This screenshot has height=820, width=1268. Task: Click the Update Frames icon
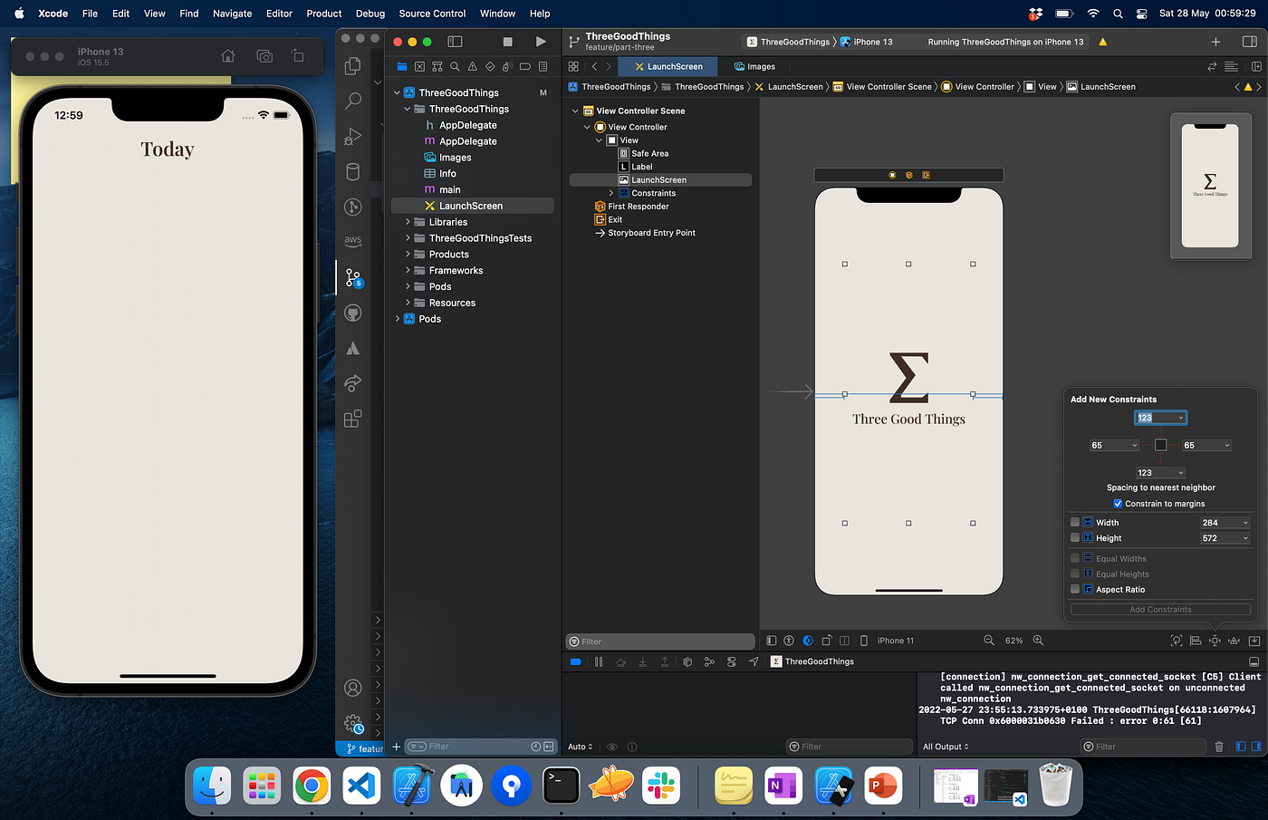pyautogui.click(x=1177, y=641)
